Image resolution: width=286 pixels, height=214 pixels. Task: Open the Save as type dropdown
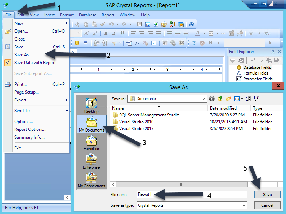[x=244, y=205]
